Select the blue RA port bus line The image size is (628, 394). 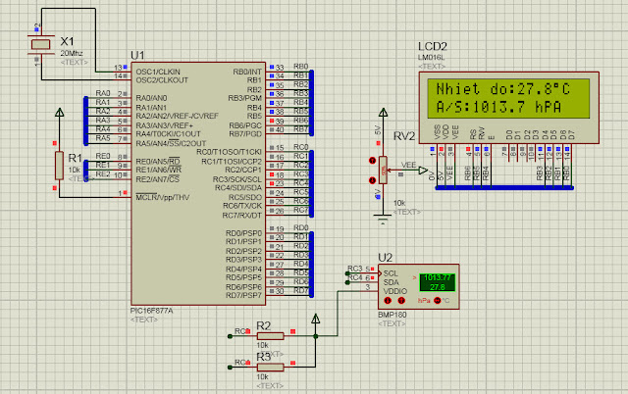85,121
